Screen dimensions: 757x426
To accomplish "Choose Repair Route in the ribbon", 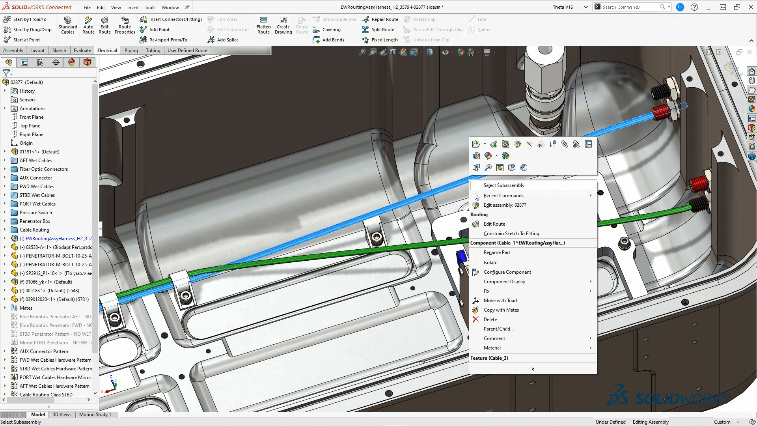I will point(380,19).
